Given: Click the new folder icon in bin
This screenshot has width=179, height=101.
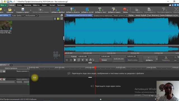Looking at the screenshot, I should click(x=58, y=19).
